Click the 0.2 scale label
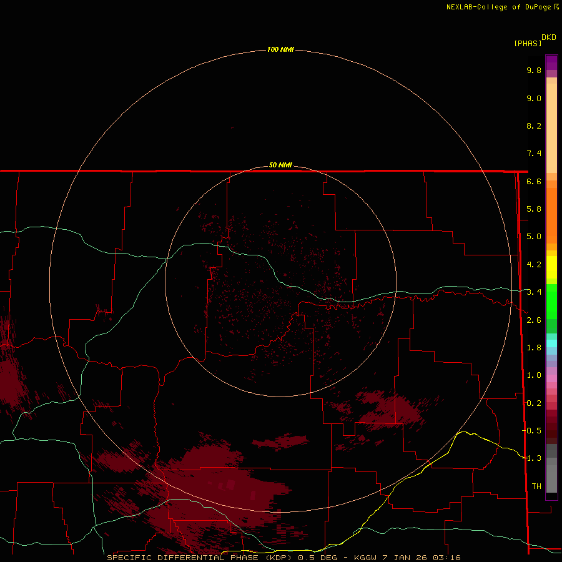The height and width of the screenshot is (562, 562). coord(534,403)
